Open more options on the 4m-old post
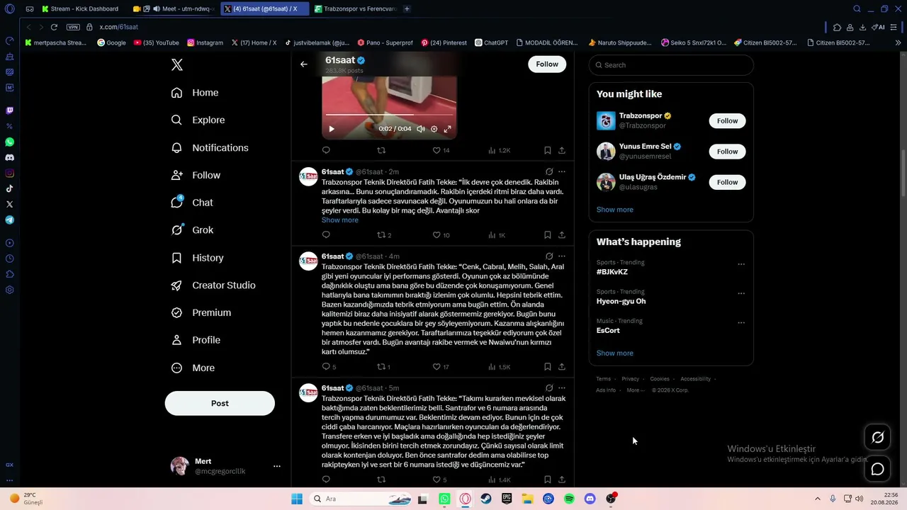Viewport: 907px width, 510px height. click(562, 256)
